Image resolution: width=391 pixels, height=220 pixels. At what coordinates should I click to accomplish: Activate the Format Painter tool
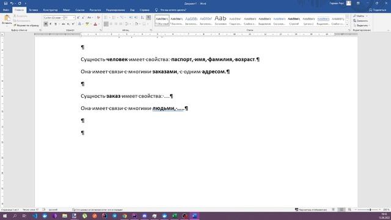(26, 26)
